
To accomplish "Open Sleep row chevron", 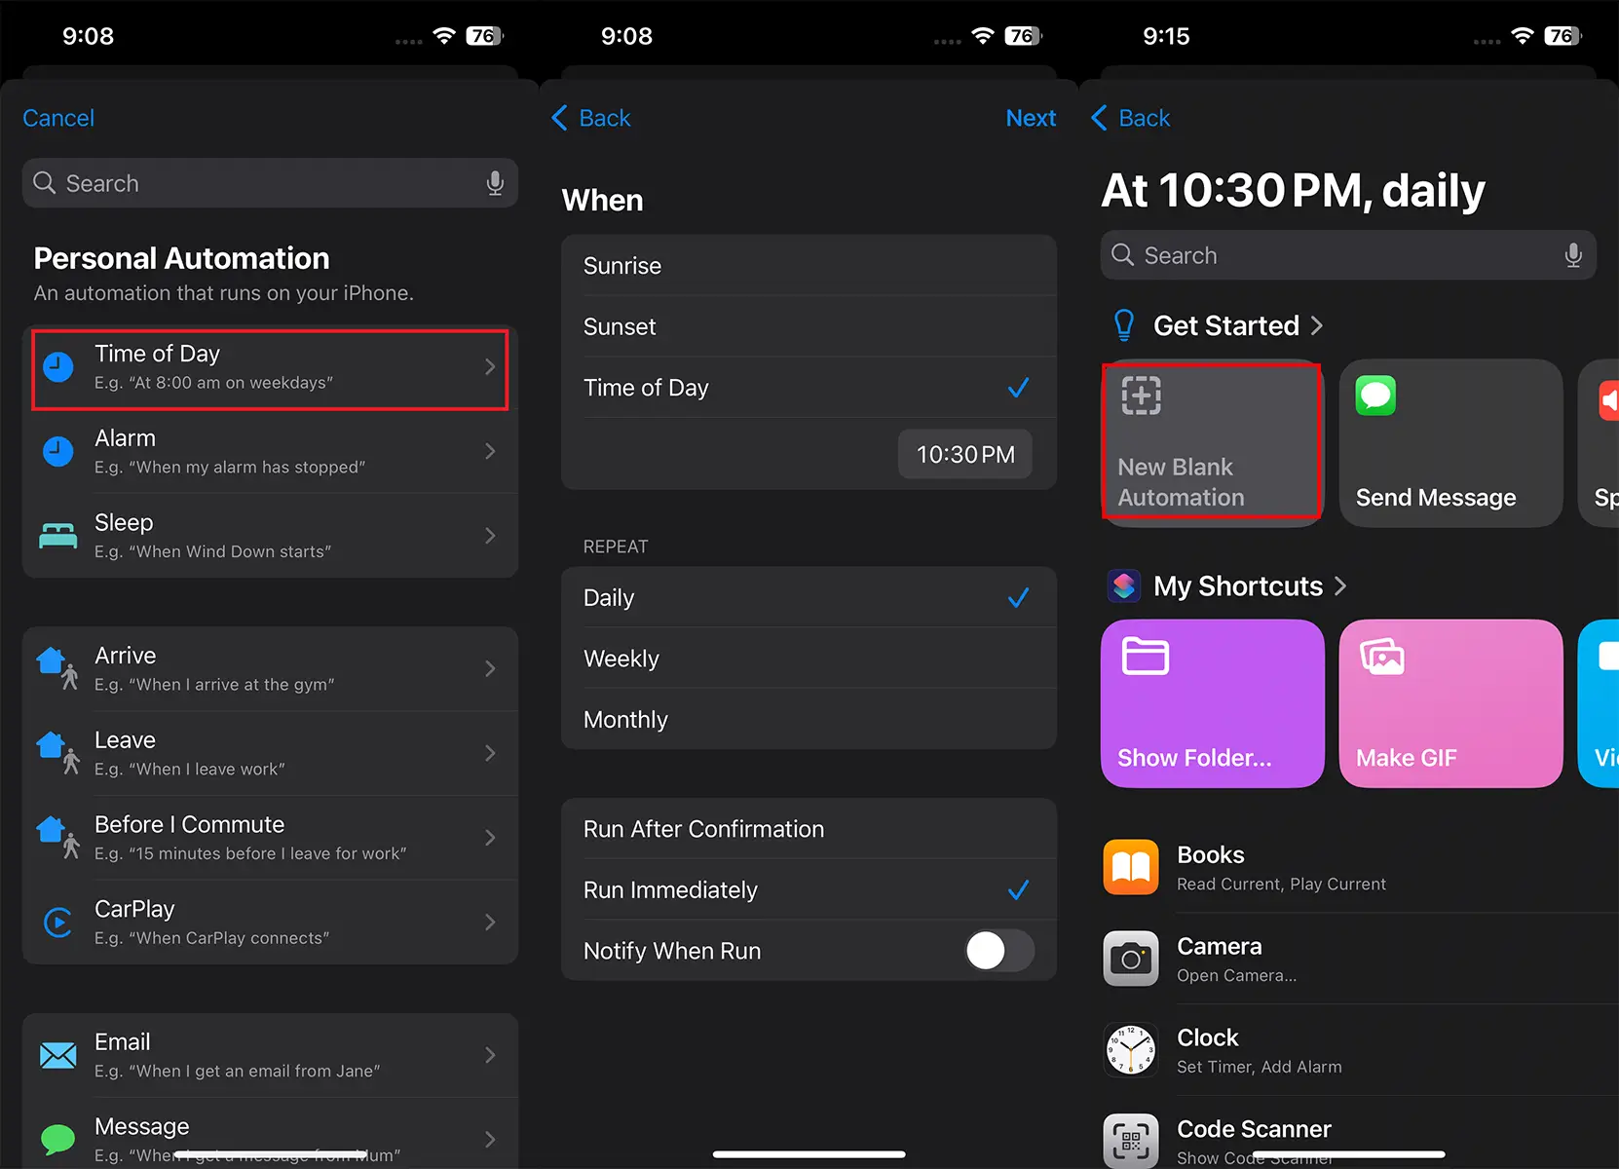I will (490, 536).
